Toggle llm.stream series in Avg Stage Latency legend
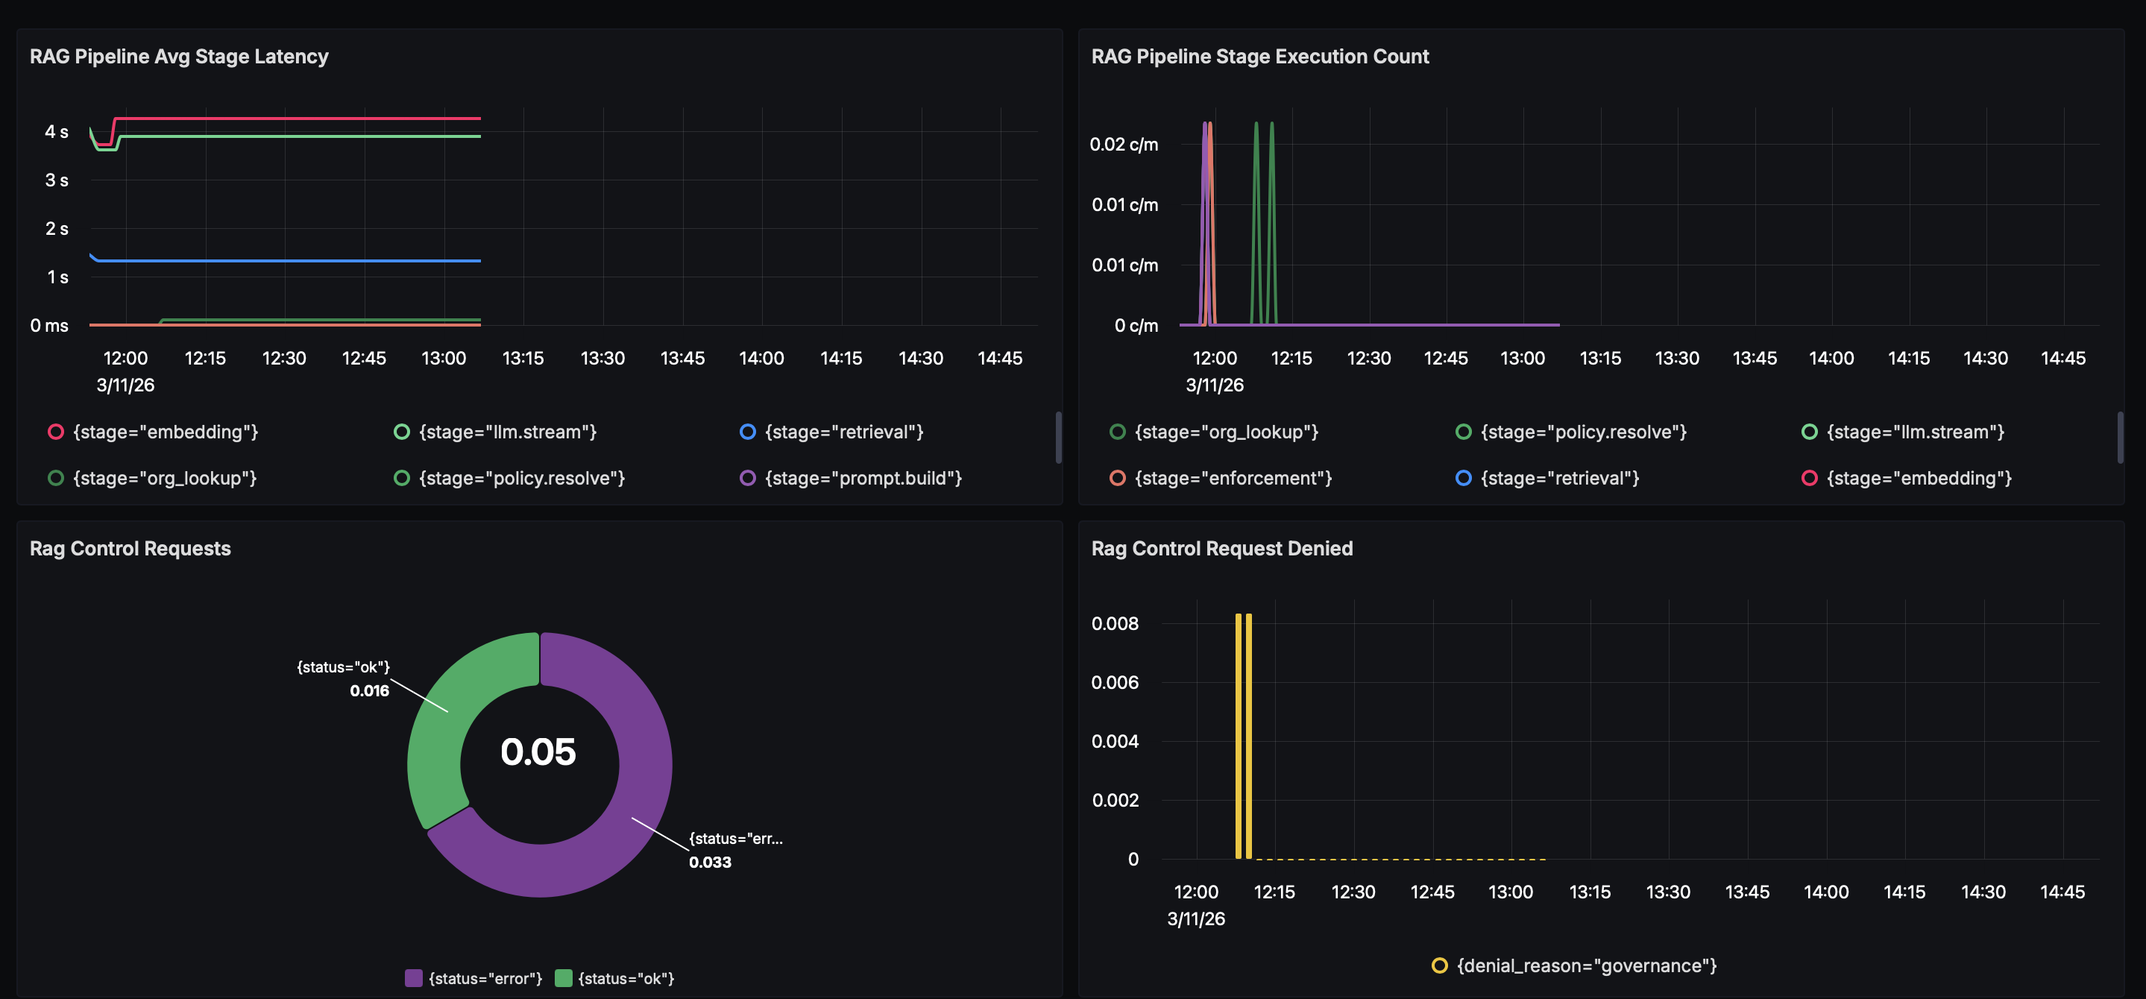 pos(496,432)
